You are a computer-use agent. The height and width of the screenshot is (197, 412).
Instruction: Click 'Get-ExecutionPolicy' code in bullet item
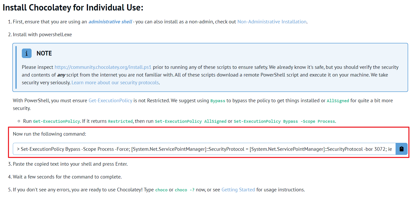[x=56, y=121]
